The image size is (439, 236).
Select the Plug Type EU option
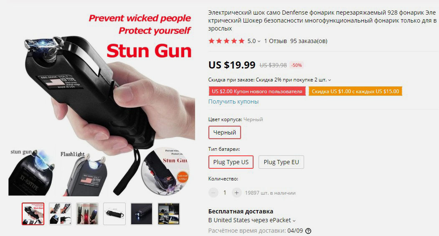pyautogui.click(x=281, y=162)
